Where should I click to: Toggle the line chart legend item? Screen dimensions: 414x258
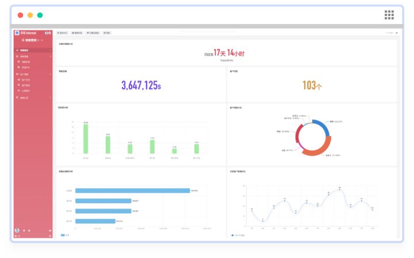237,235
